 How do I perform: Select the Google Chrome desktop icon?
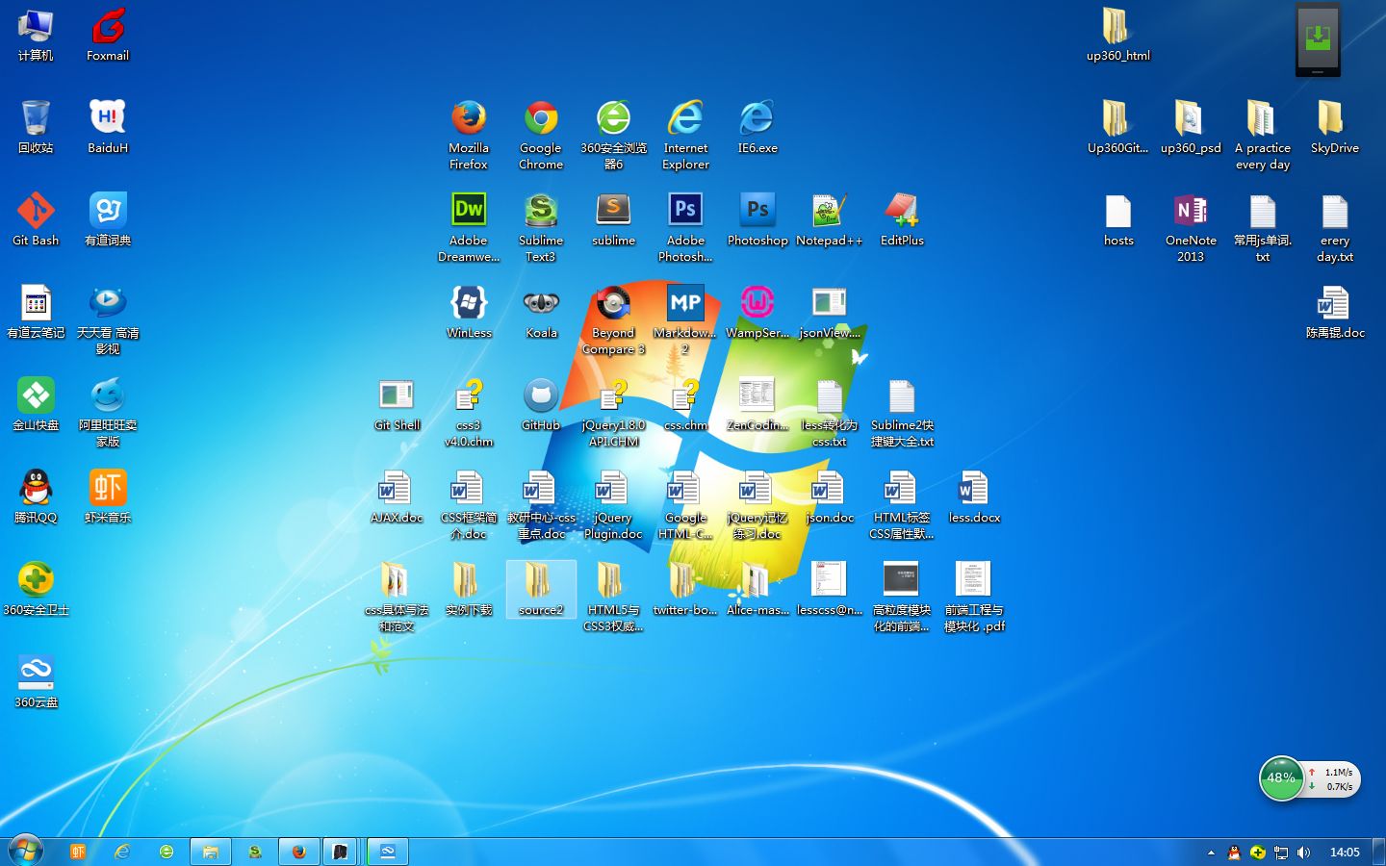coord(541,135)
